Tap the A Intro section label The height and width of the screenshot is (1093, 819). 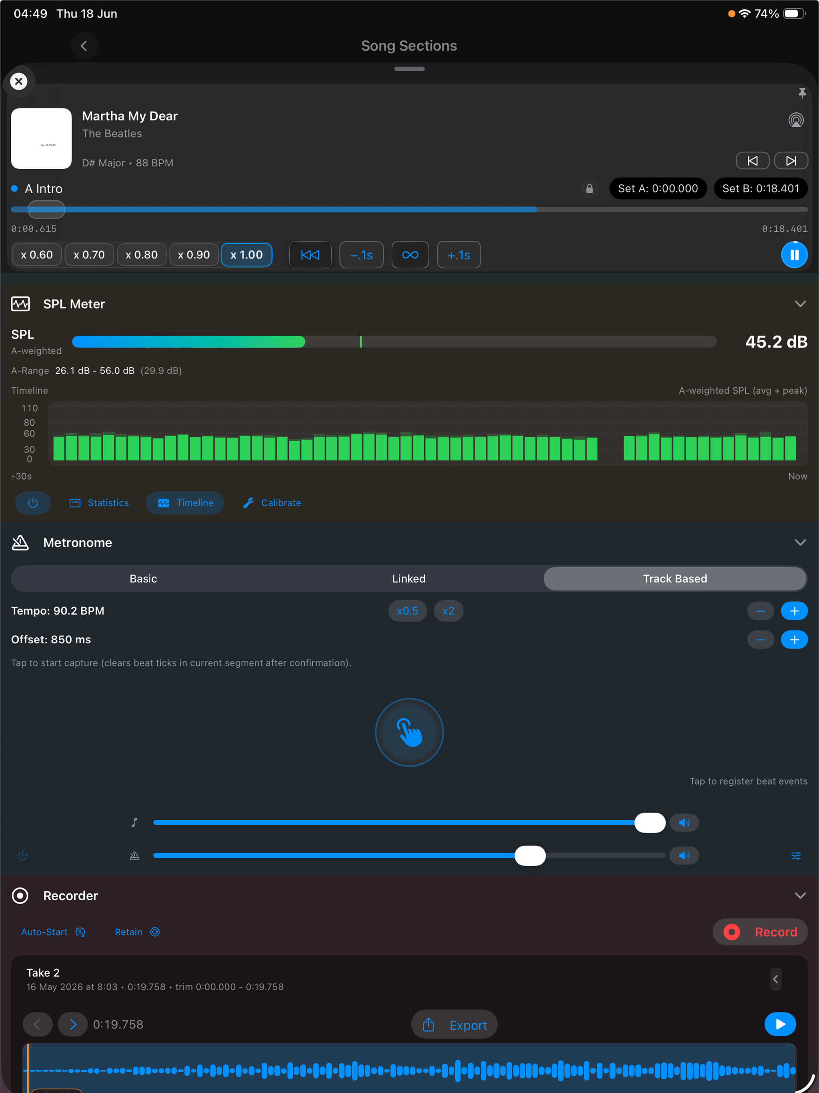44,189
